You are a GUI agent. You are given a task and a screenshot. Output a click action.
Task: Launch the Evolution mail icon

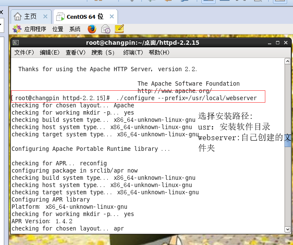coord(106,29)
